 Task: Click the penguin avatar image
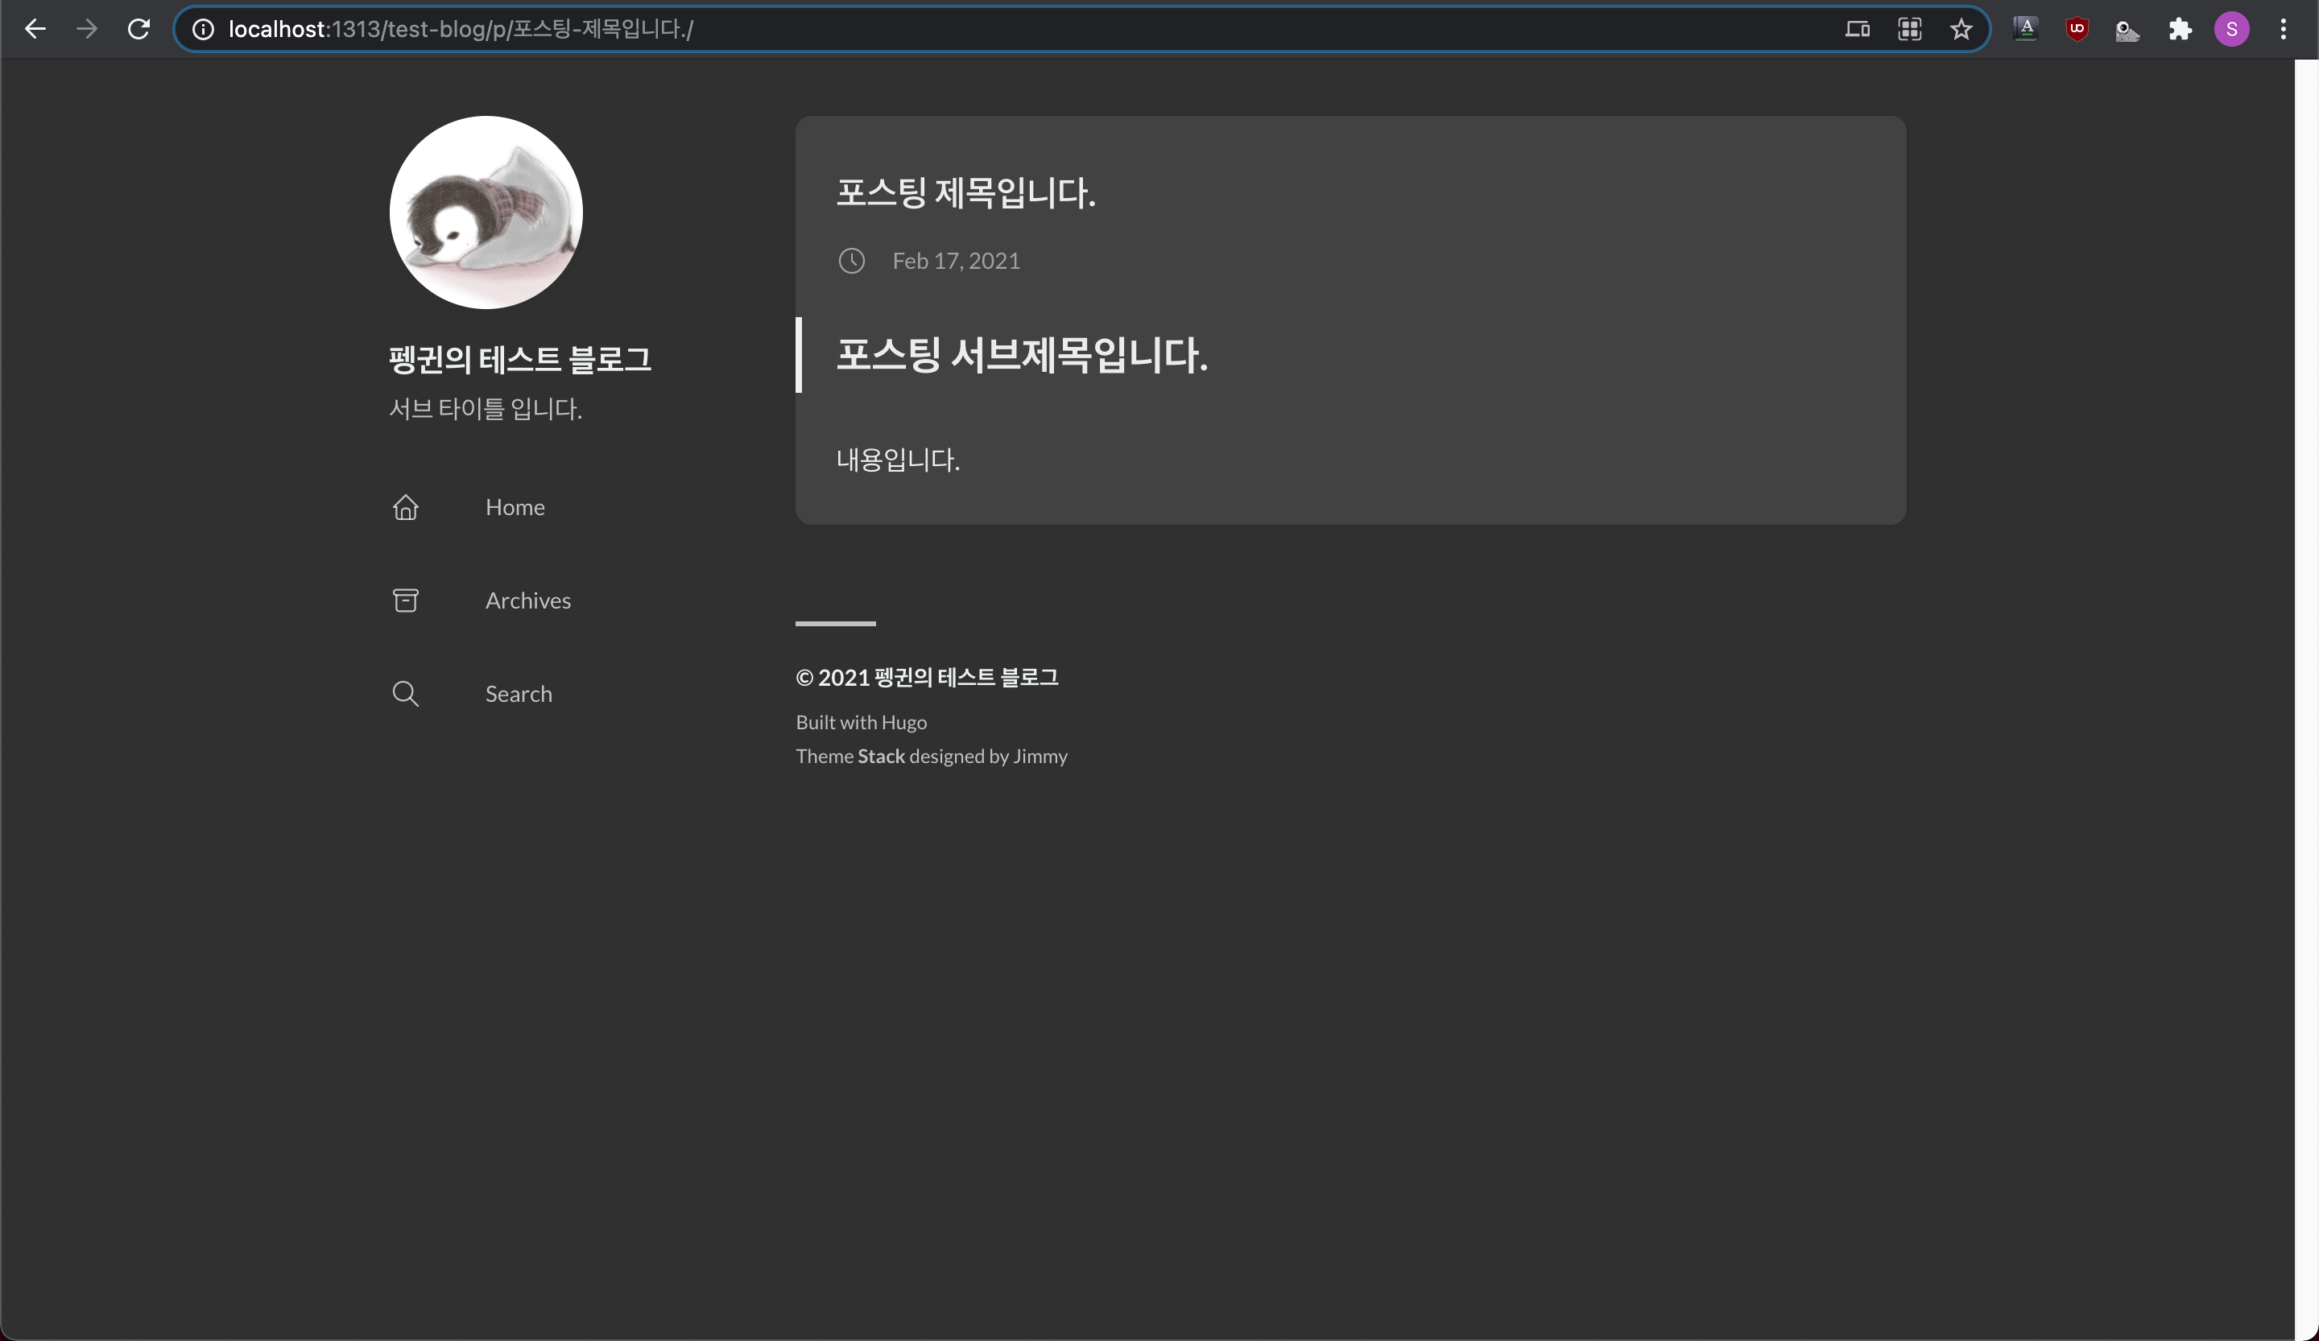[x=486, y=212]
